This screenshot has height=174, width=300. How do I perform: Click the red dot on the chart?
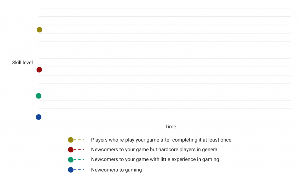point(39,70)
